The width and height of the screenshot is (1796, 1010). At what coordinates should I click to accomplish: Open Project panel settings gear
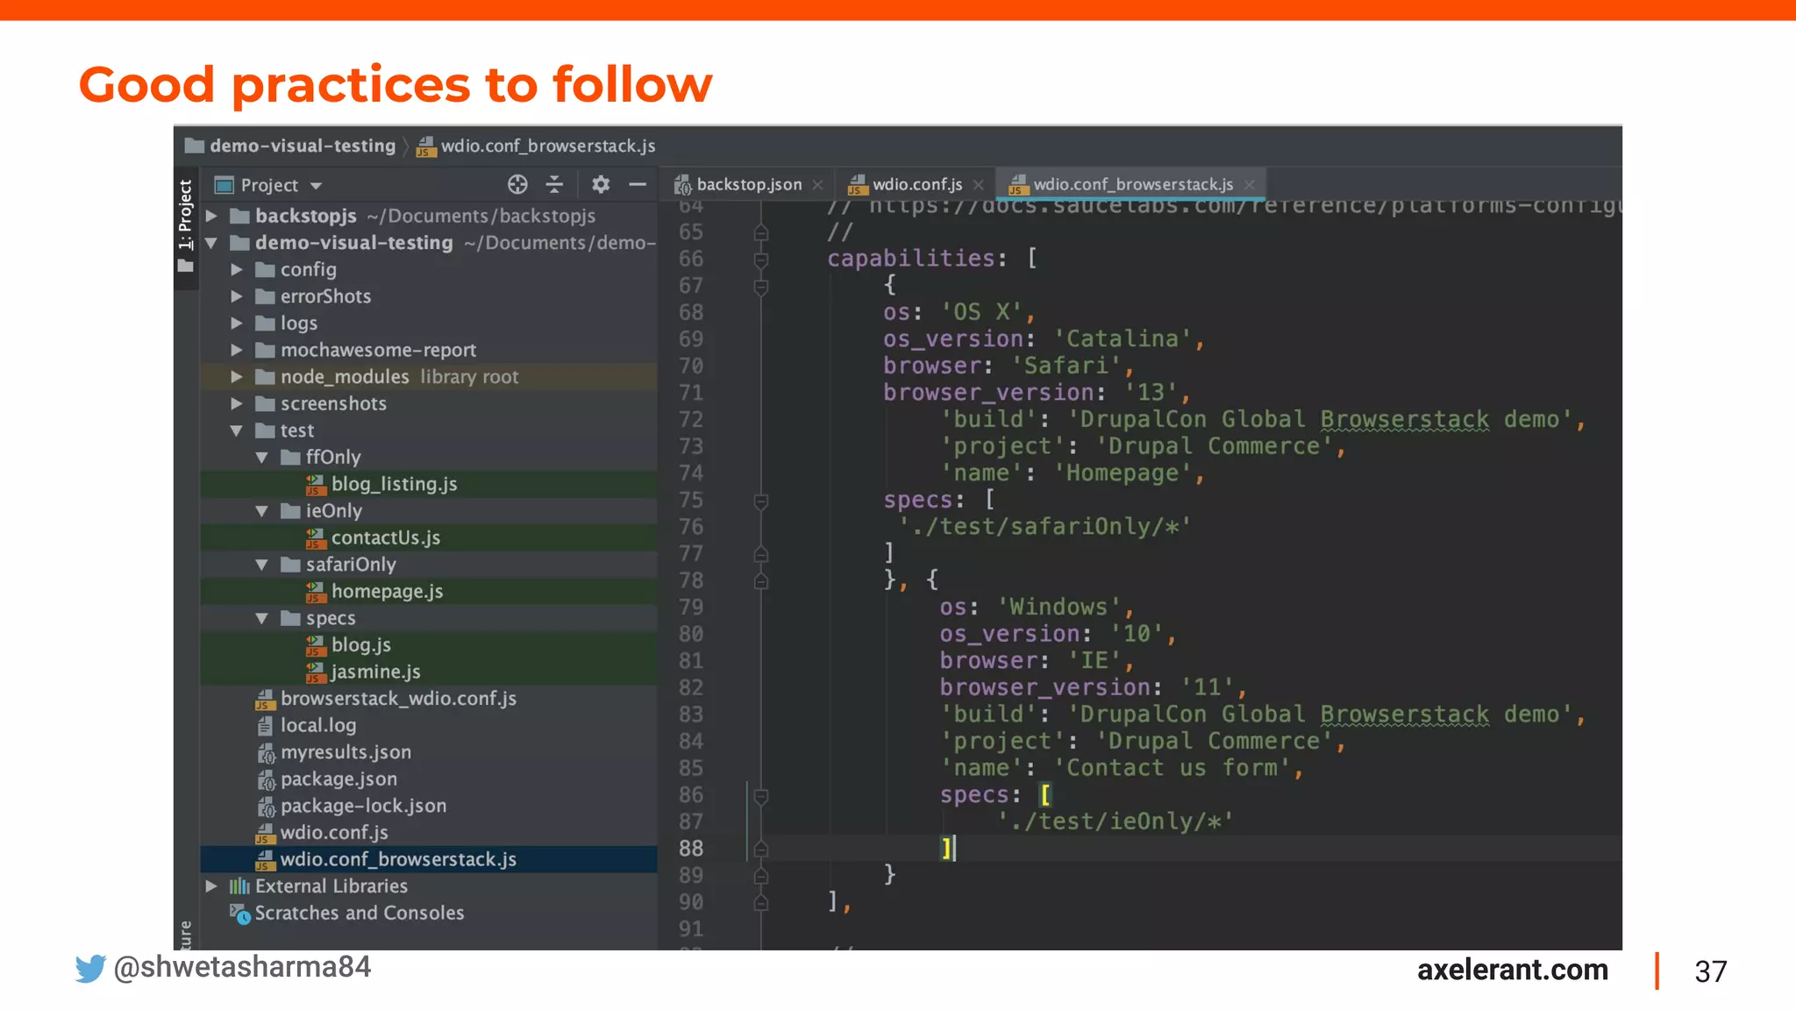tap(601, 184)
